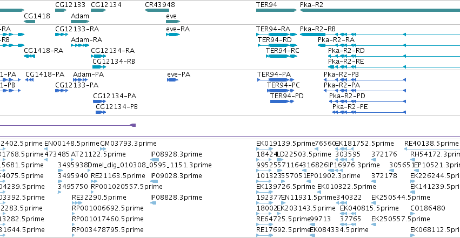The height and width of the screenshot is (238, 460).
Task: Select EST RE21163.5prime
Action: pyautogui.click(x=94, y=181)
